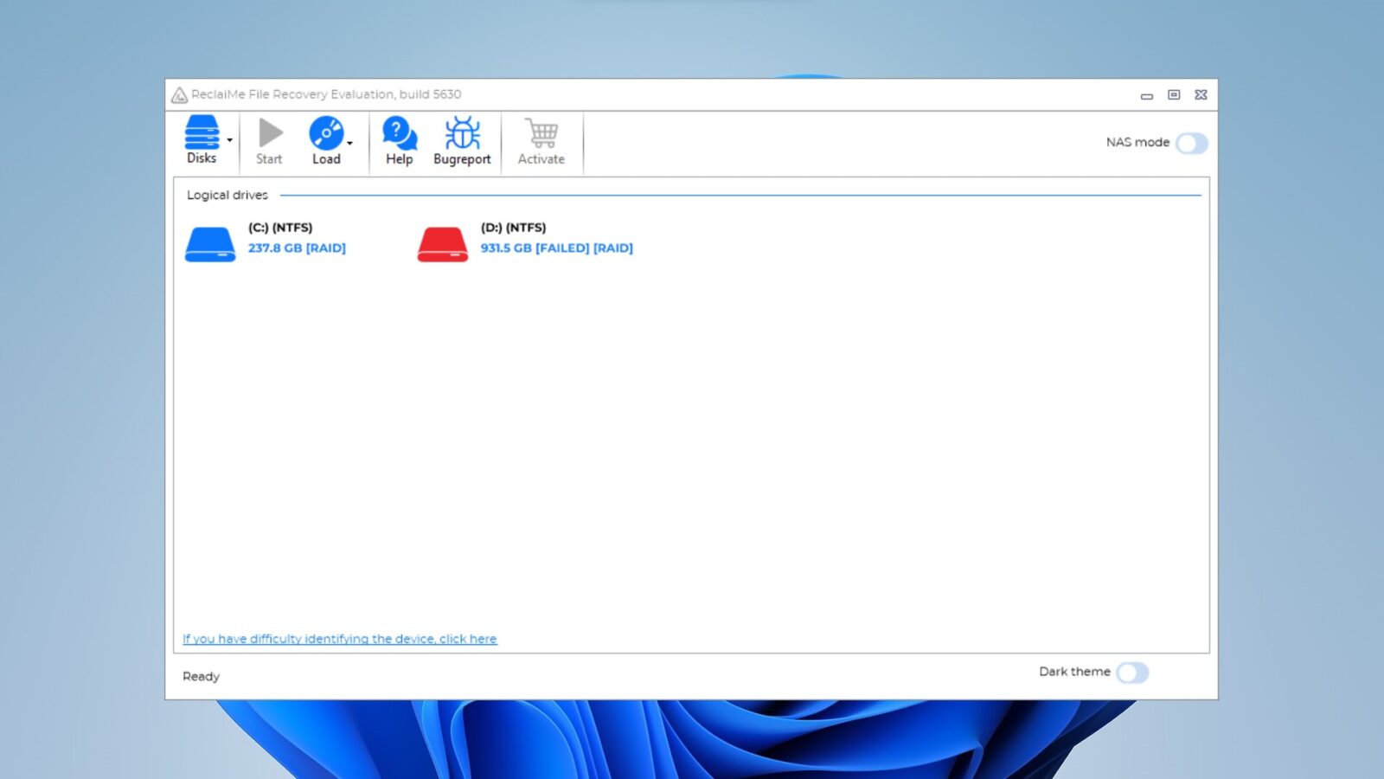Minimize the ReclaiMe window

1147,95
